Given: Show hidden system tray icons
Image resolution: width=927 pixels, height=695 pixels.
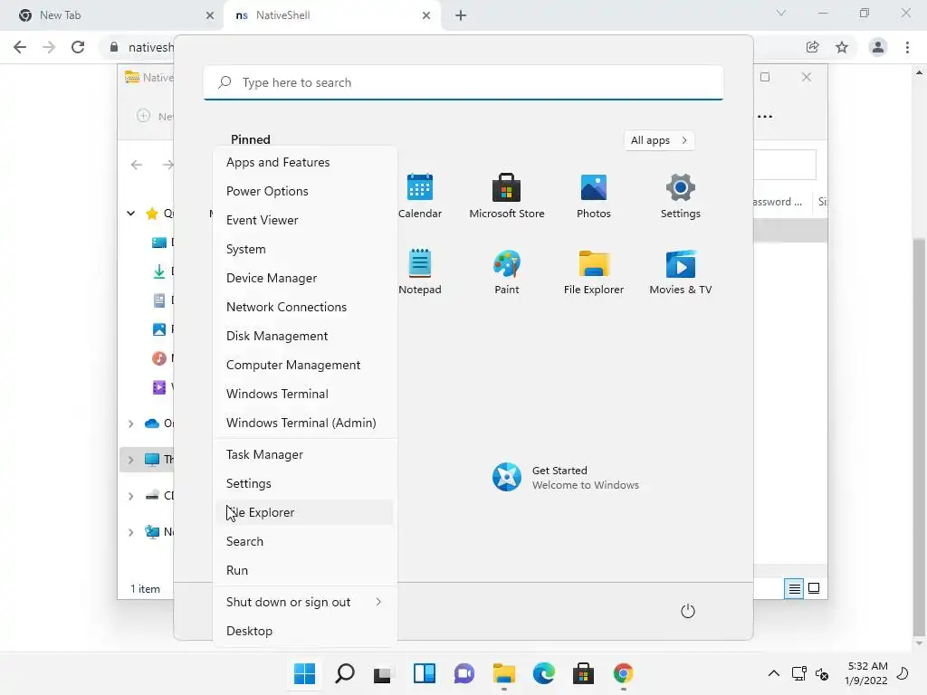Looking at the screenshot, I should (773, 673).
